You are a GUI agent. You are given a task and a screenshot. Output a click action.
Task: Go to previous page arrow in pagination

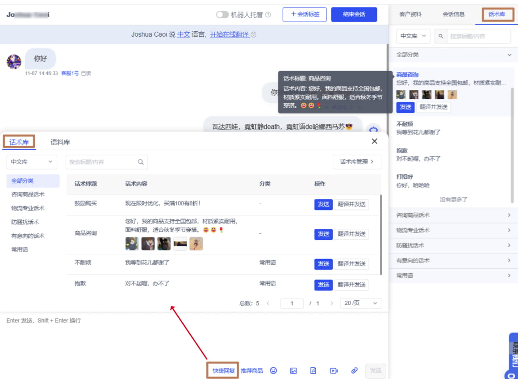[x=268, y=303]
